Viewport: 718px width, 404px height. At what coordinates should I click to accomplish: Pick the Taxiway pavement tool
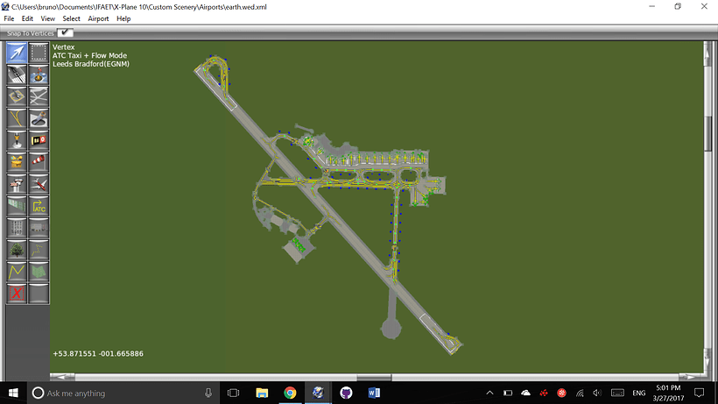39,96
